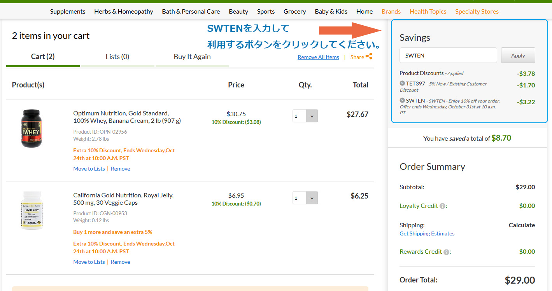Click the 10% Discount ($3.08) text
The height and width of the screenshot is (291, 552).
click(236, 122)
